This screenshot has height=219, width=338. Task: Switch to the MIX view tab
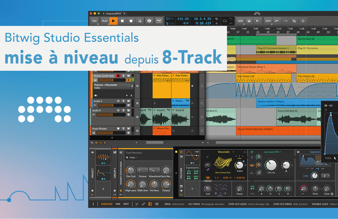click(x=118, y=204)
